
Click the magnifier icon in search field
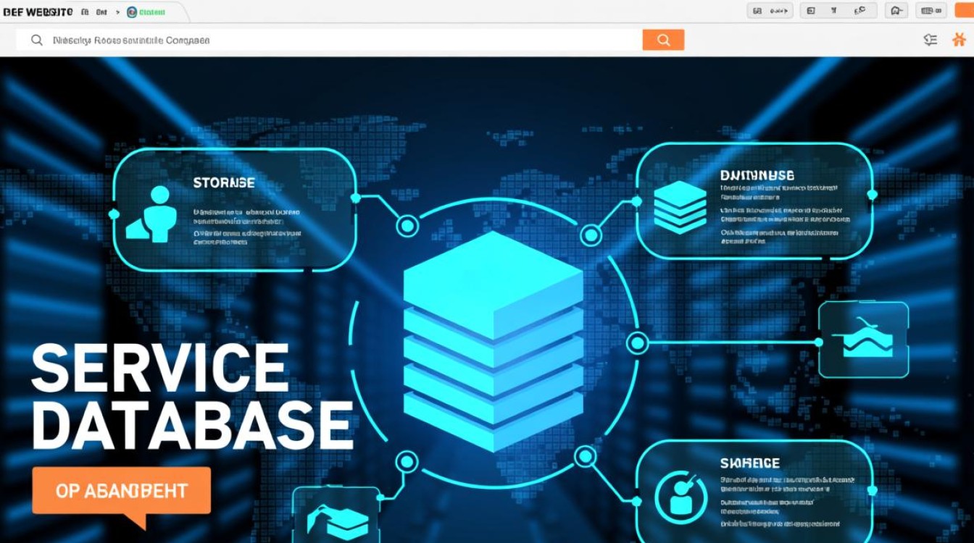(x=37, y=41)
